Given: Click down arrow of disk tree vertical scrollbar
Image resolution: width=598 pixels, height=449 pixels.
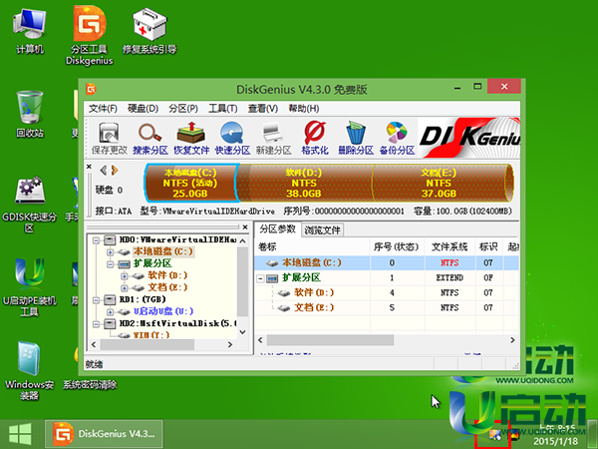Looking at the screenshot, I should tap(242, 332).
